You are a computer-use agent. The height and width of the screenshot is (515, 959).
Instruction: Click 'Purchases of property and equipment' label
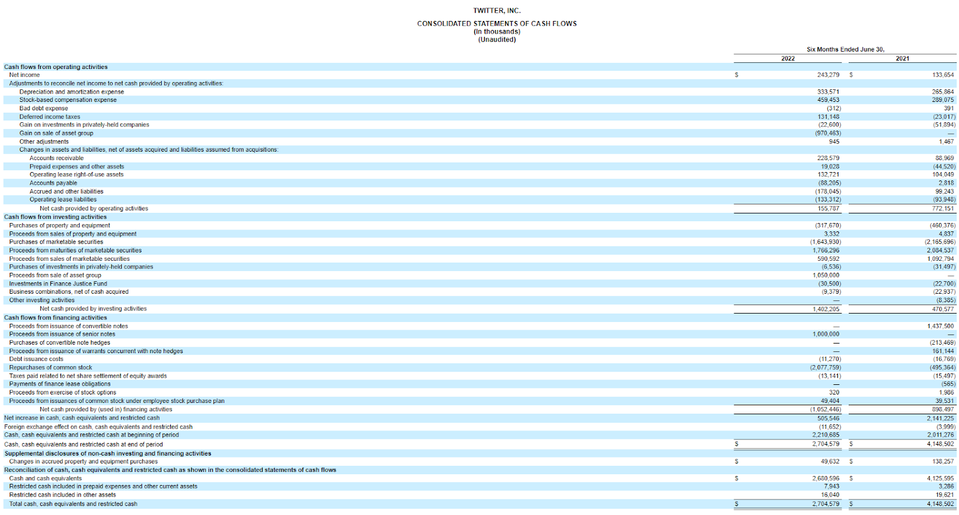(x=59, y=225)
